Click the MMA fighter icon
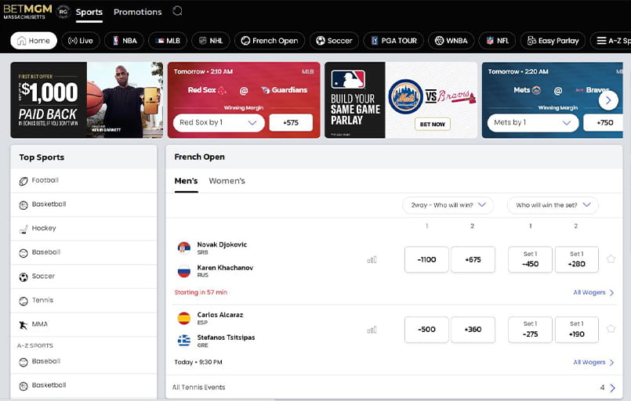 pyautogui.click(x=24, y=325)
